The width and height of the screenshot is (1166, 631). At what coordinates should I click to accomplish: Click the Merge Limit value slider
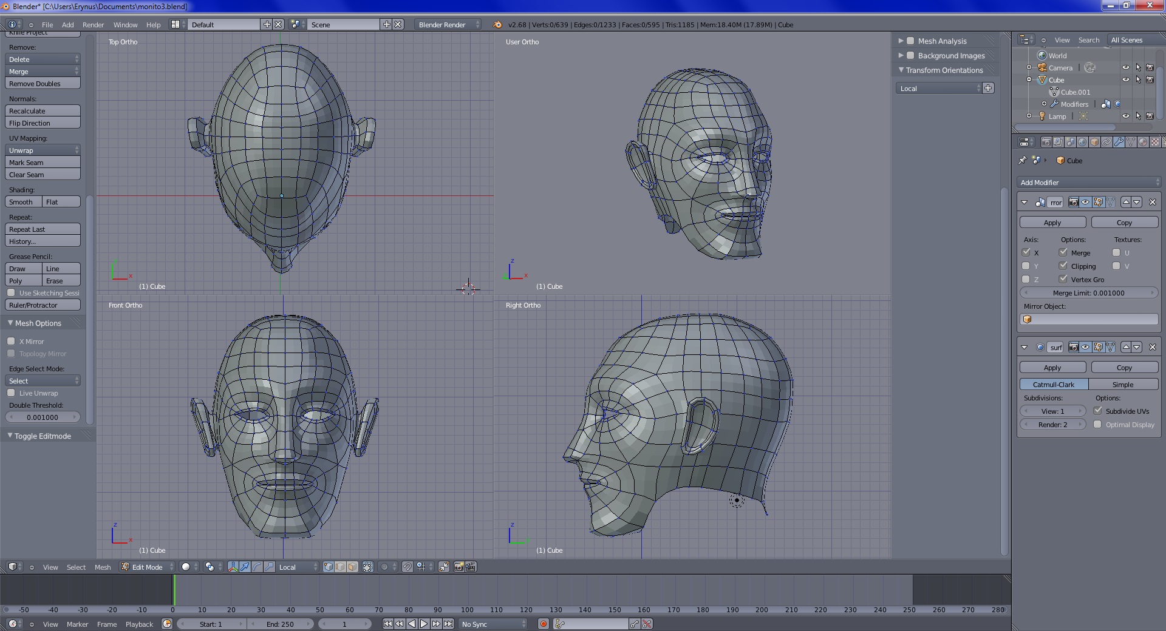pos(1088,292)
